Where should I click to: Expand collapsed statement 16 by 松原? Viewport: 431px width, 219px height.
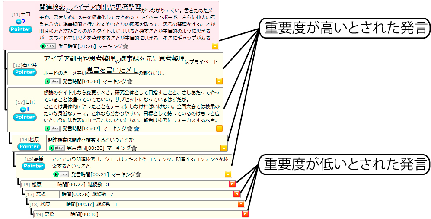(x=232, y=184)
